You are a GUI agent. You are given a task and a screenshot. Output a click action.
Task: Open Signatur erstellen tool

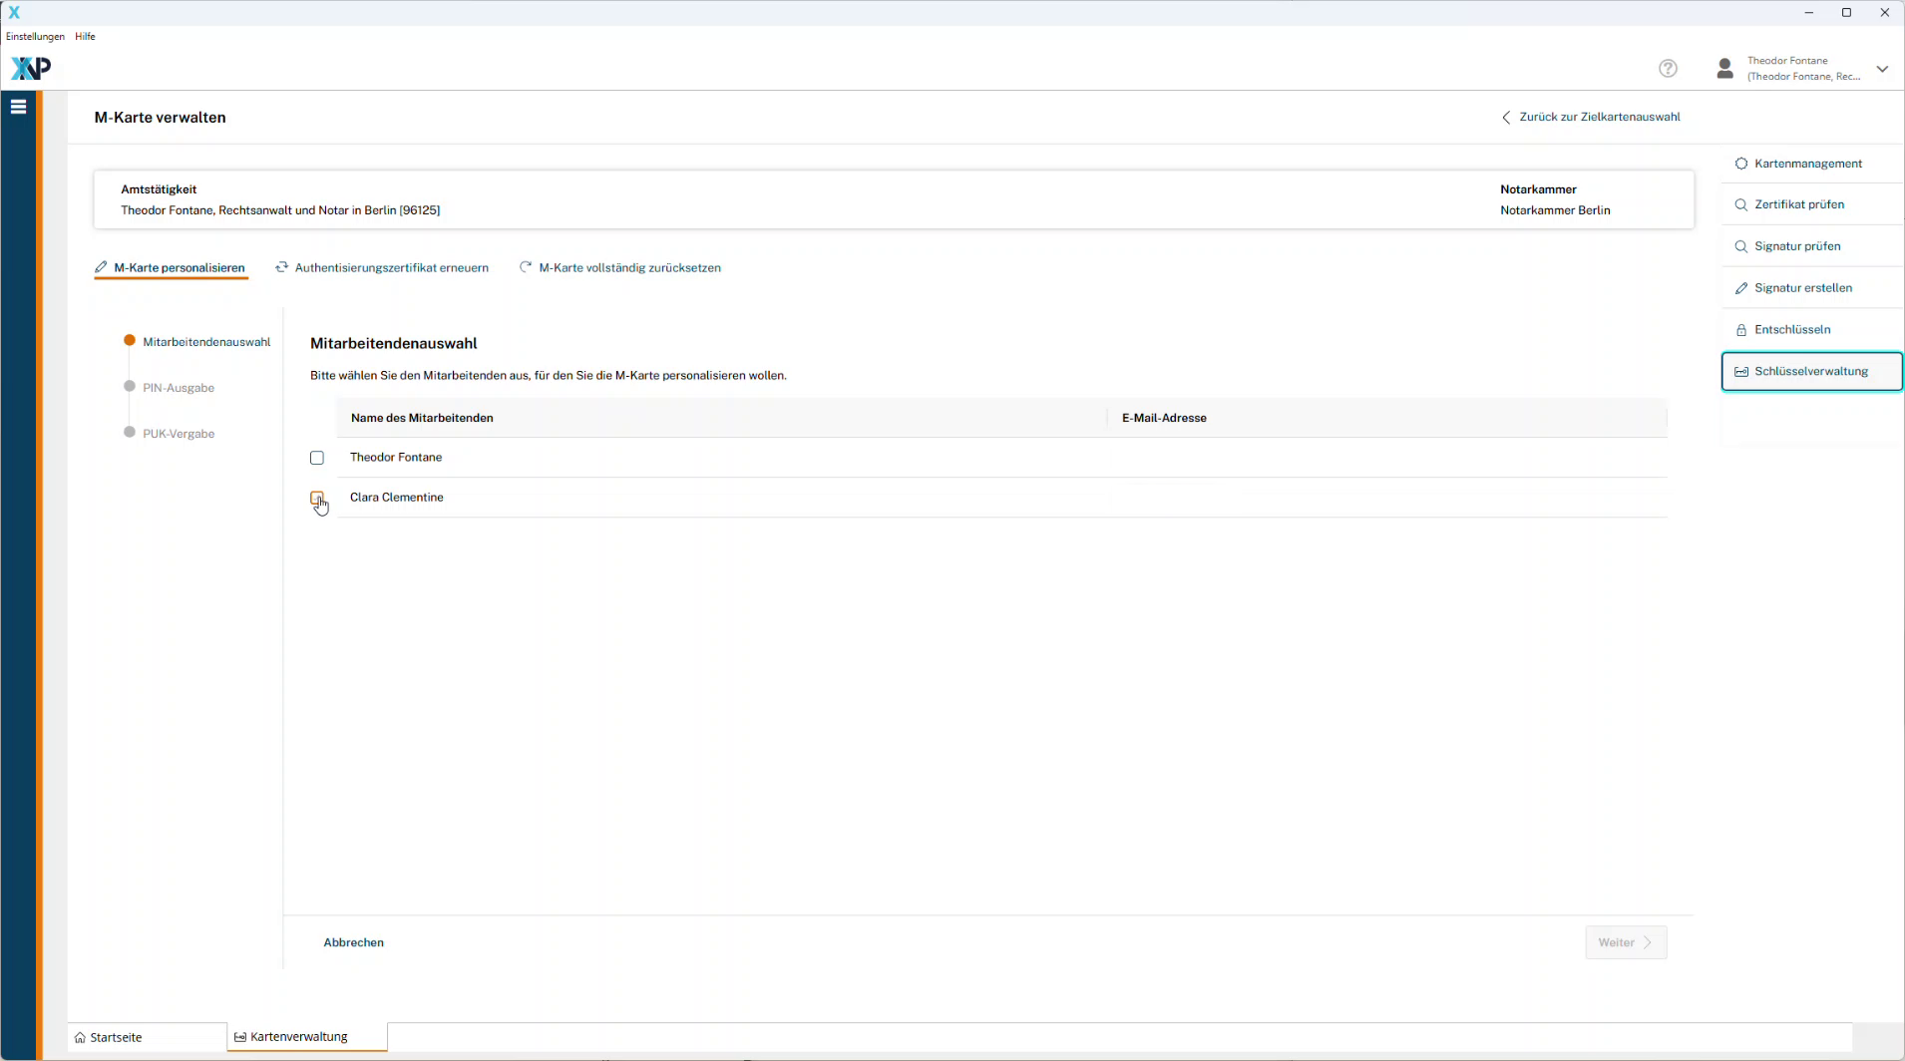coord(1802,288)
